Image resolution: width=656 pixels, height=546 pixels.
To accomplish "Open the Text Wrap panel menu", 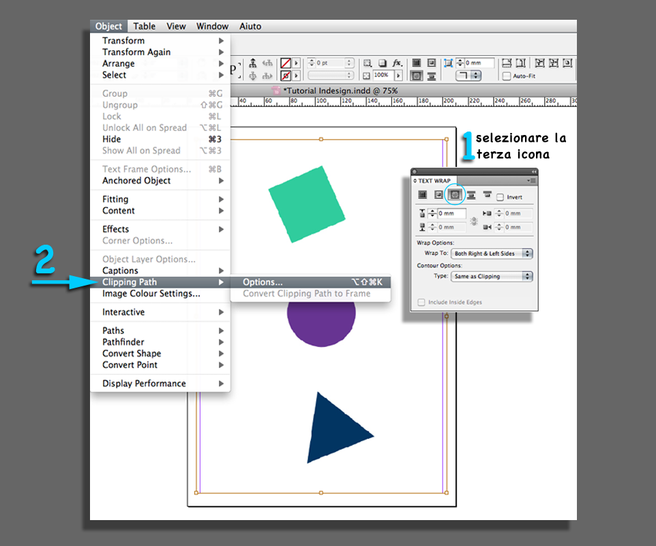I will 533,180.
